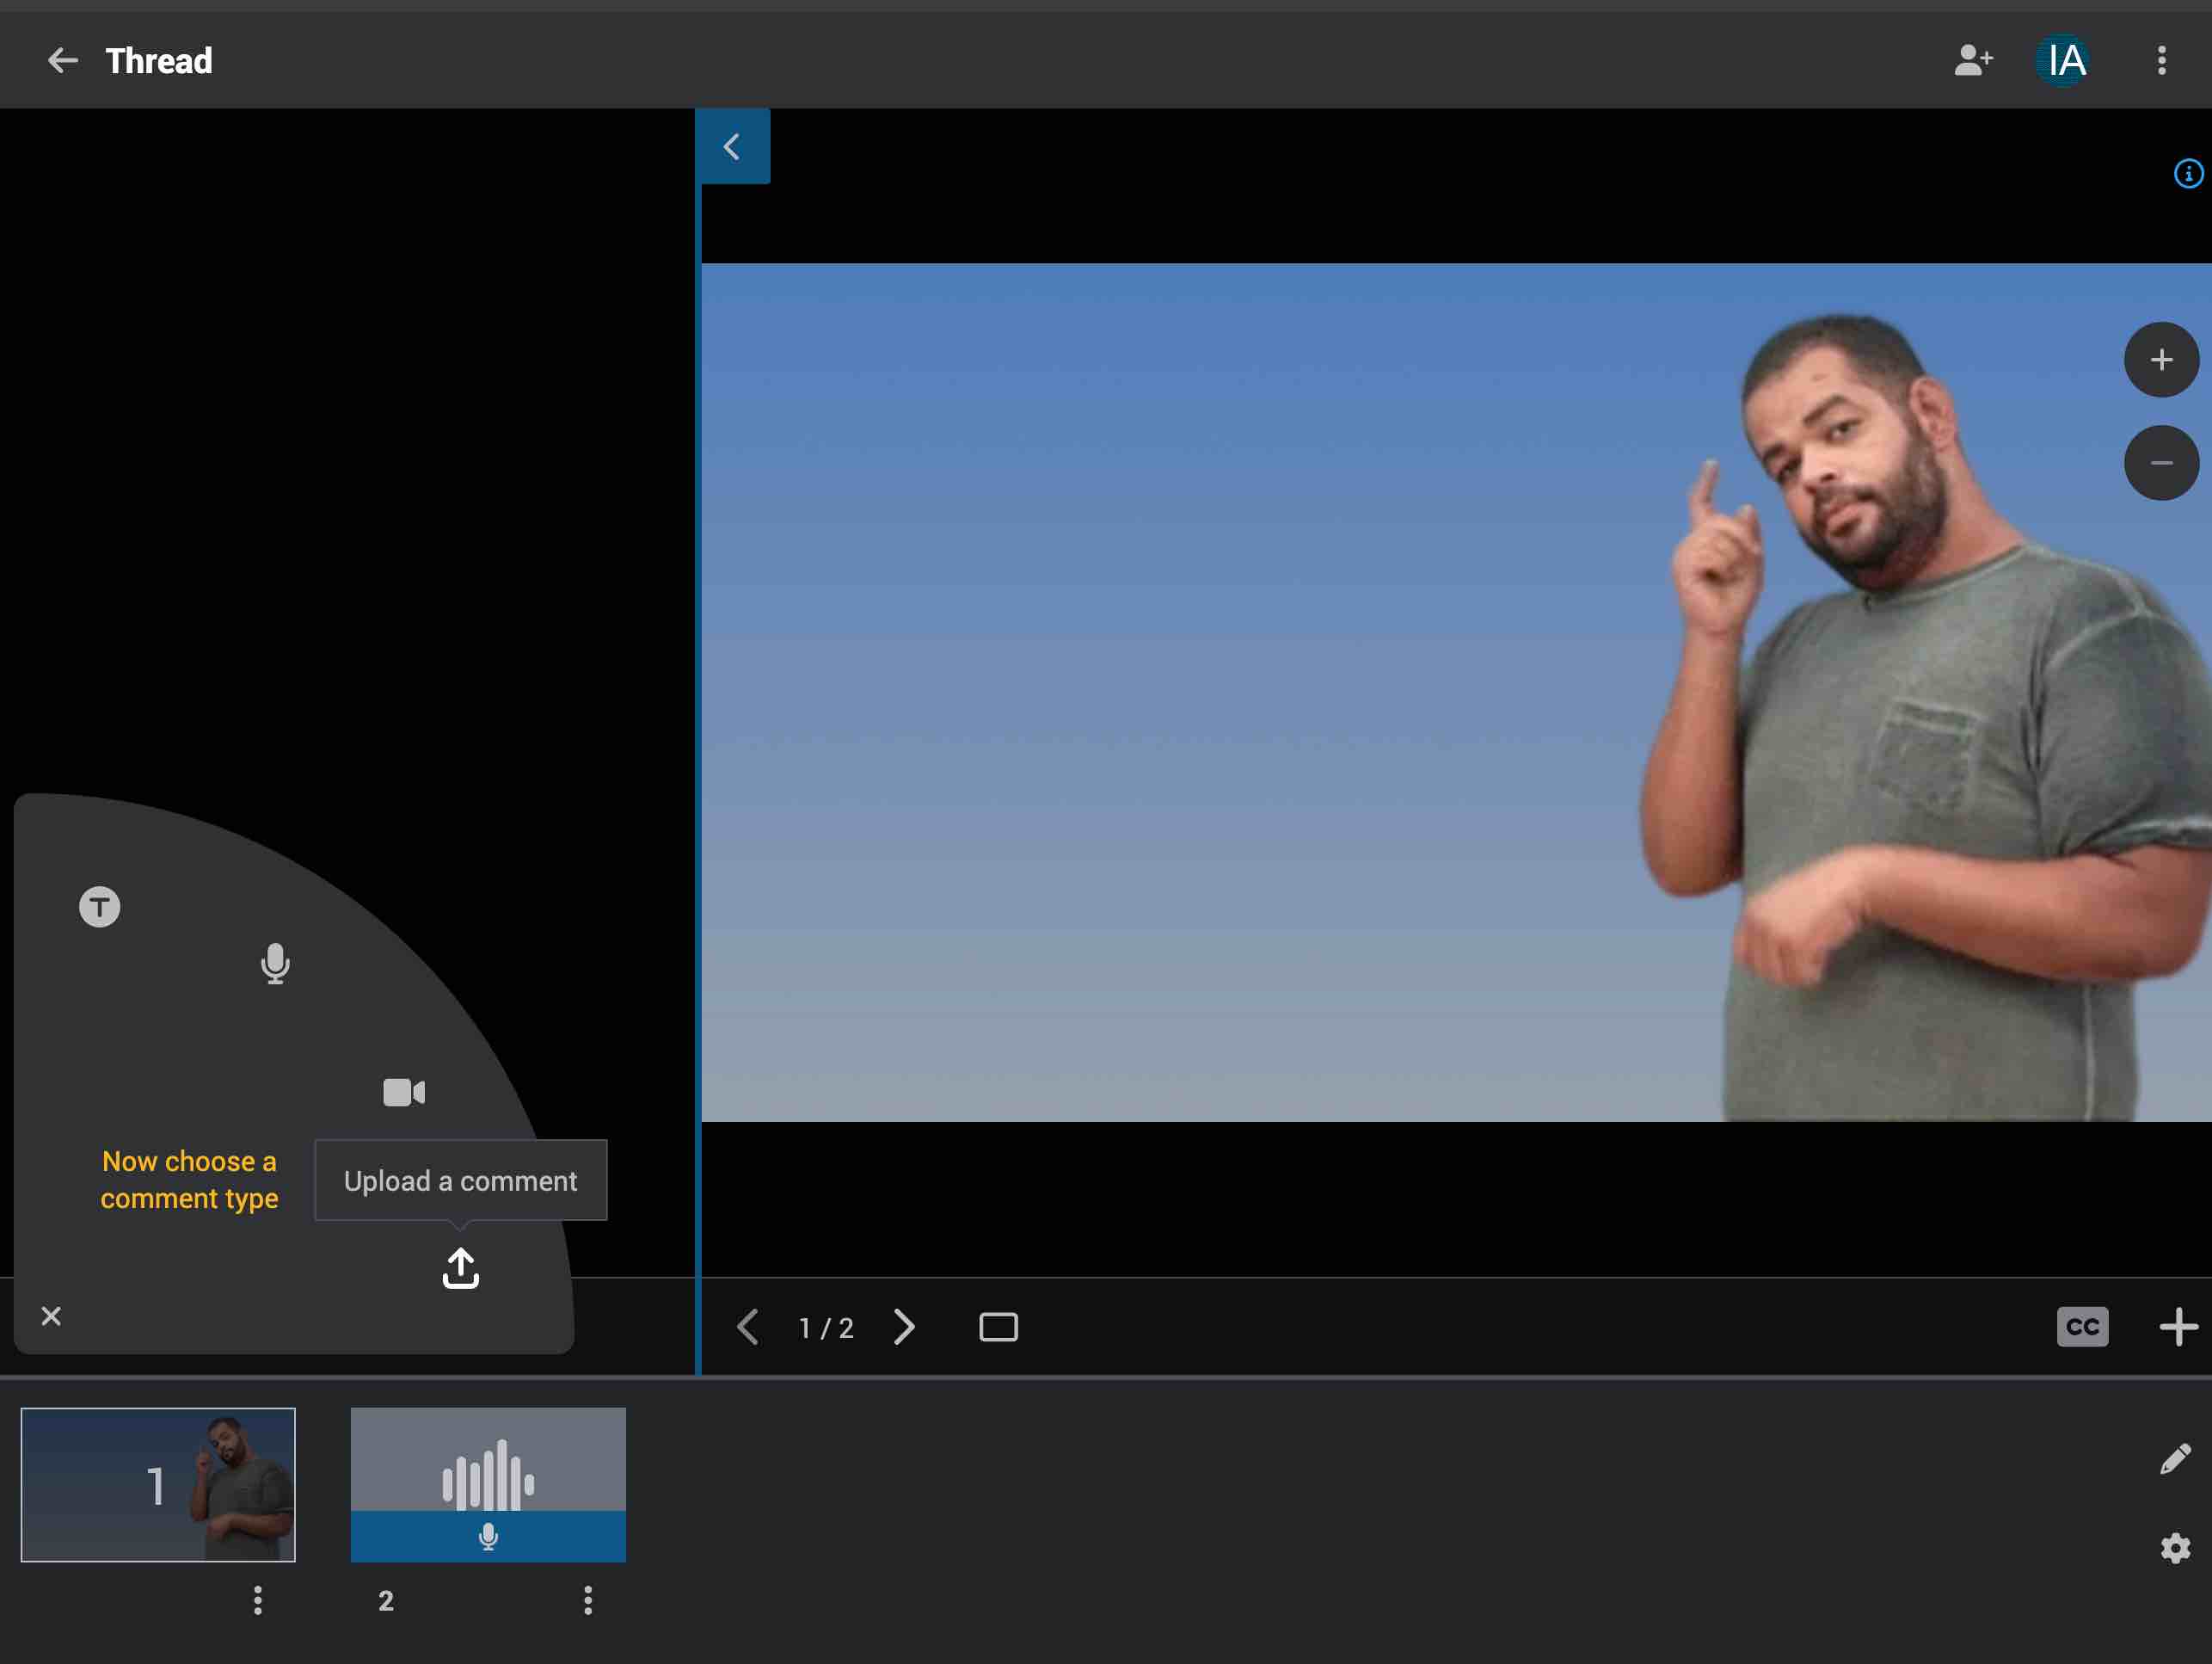This screenshot has height=1664, width=2212.
Task: Collapse the video panel with the chevron
Action: tap(733, 145)
